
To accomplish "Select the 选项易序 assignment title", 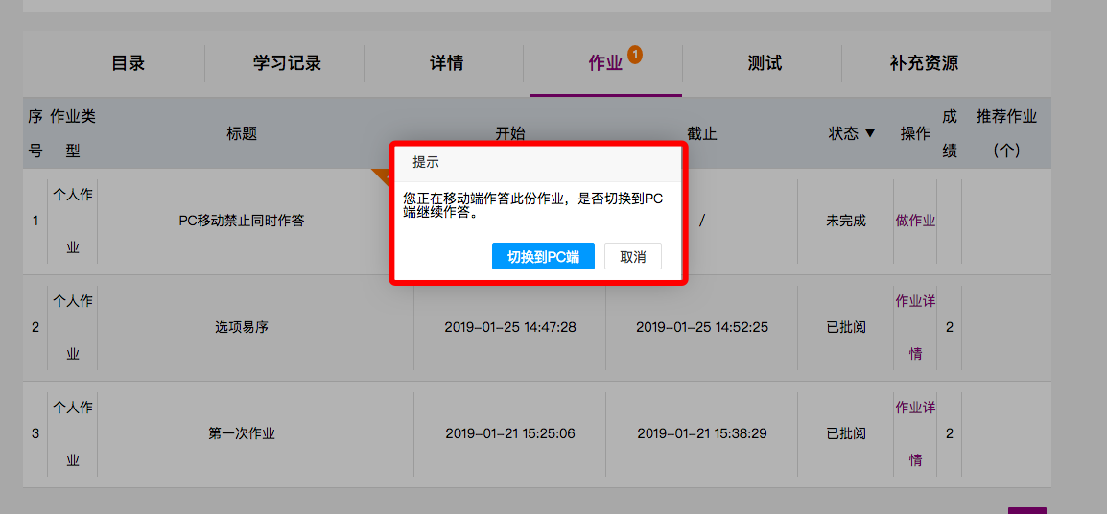I will pyautogui.click(x=242, y=327).
